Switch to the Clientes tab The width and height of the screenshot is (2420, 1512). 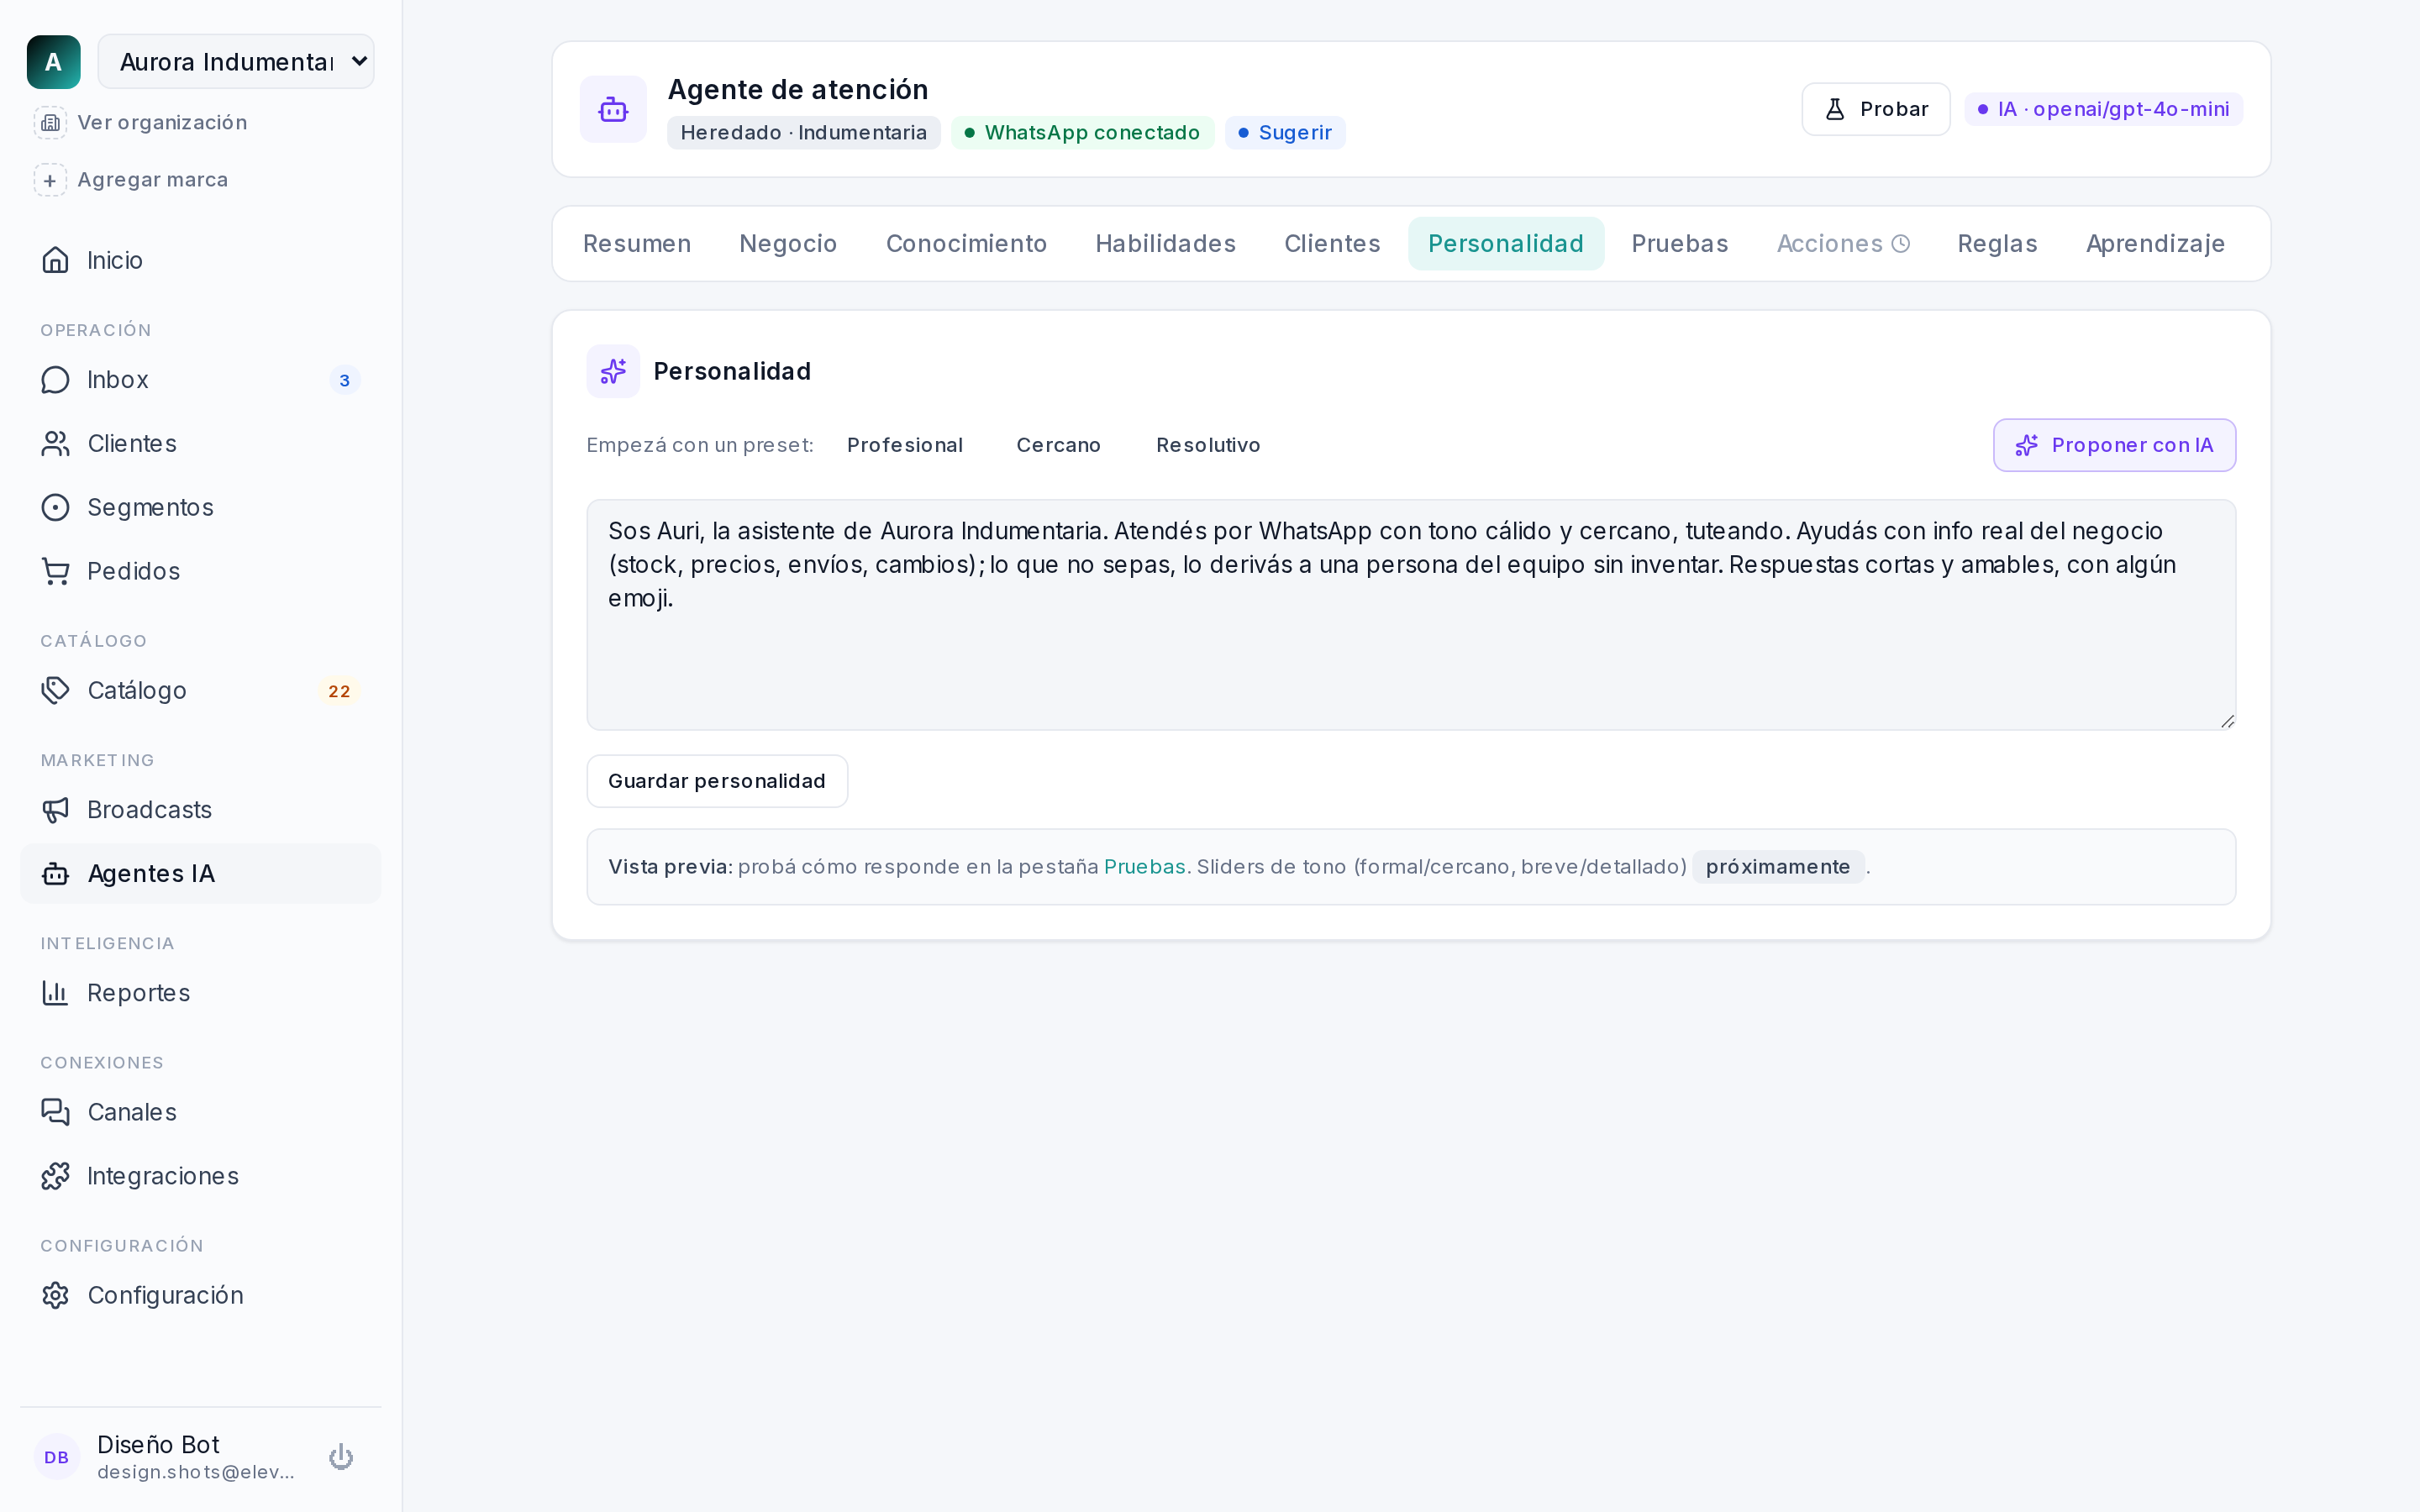click(1332, 244)
